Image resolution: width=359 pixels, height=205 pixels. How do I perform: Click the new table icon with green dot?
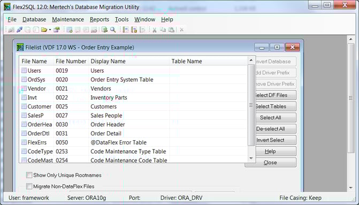(70, 30)
